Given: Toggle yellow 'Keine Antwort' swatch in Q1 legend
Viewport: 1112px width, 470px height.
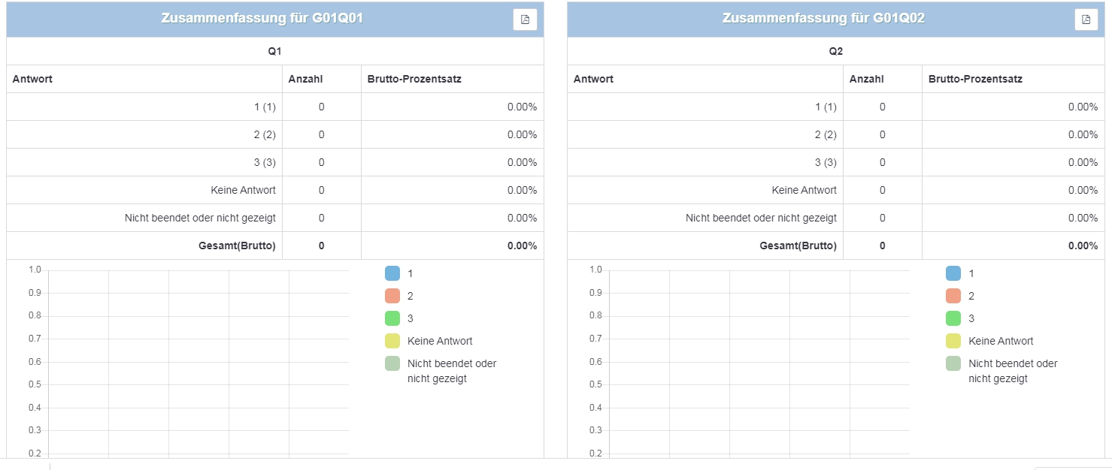Looking at the screenshot, I should pyautogui.click(x=392, y=341).
